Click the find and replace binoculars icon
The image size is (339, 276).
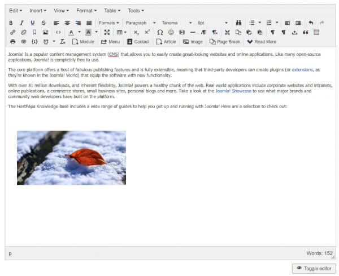coord(238,23)
